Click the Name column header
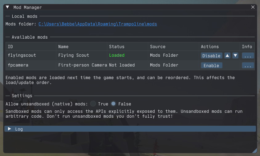The image size is (260, 156). tap(63, 47)
